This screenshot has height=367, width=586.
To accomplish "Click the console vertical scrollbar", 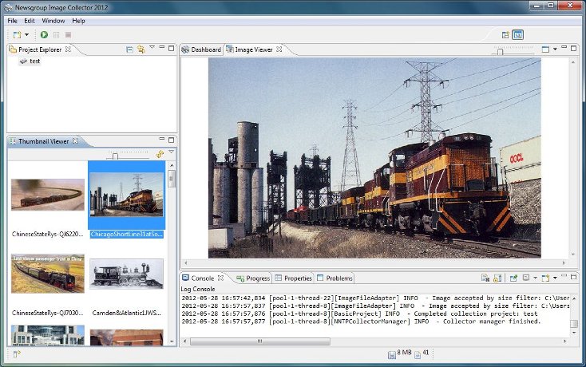I will point(574,315).
